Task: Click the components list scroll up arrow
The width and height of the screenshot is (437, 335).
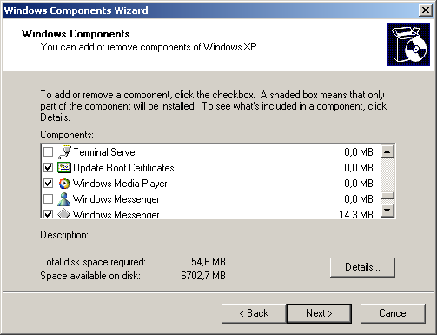Action: 387,151
